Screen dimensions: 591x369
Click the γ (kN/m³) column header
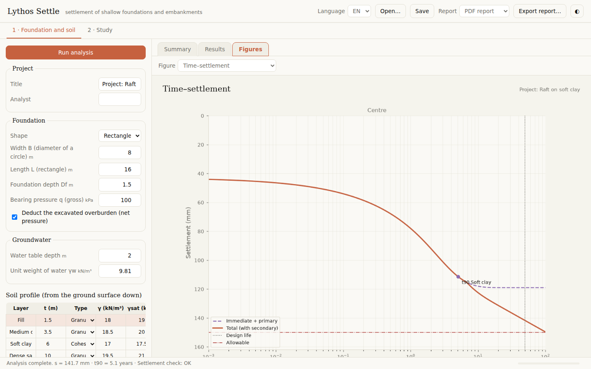click(x=111, y=308)
